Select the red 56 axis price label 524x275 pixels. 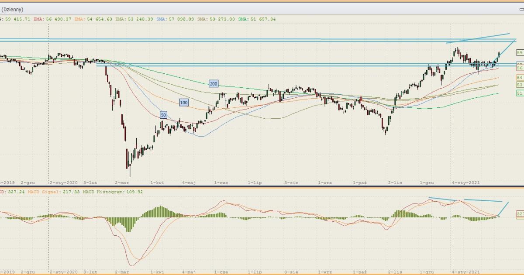(x=520, y=68)
